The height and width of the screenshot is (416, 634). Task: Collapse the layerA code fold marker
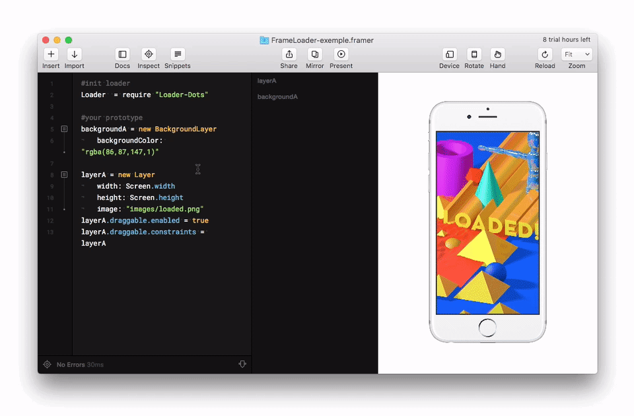pyautogui.click(x=63, y=174)
